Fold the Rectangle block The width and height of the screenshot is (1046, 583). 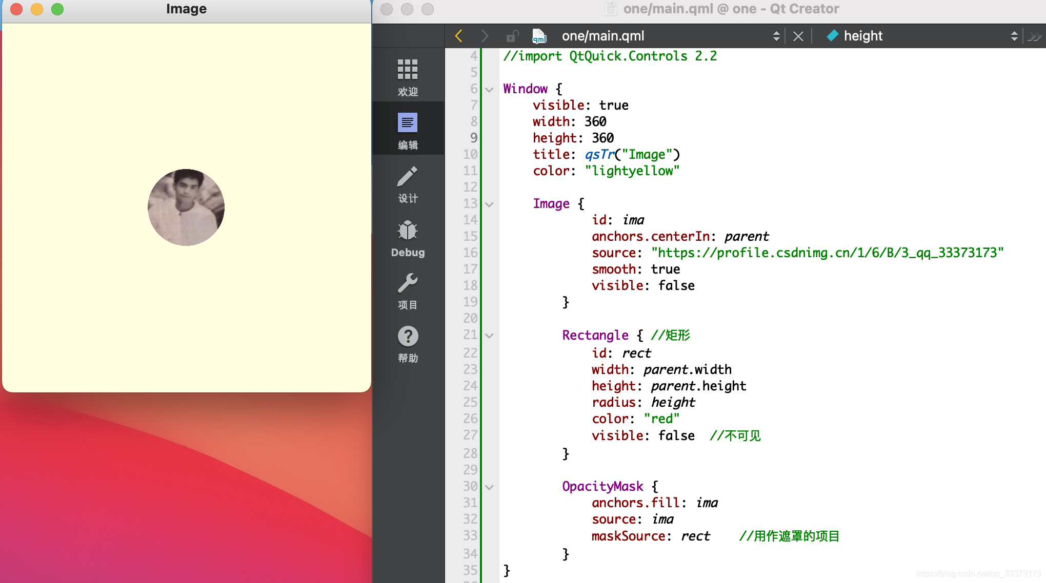489,336
